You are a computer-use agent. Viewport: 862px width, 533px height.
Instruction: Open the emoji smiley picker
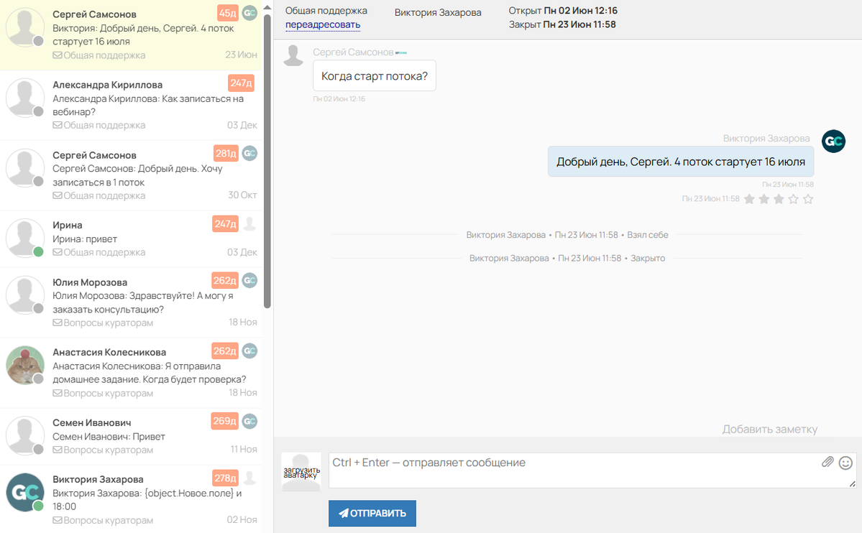tap(845, 463)
